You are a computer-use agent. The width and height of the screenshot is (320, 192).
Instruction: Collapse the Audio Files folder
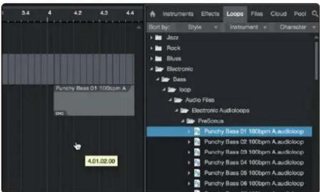tap(170, 100)
